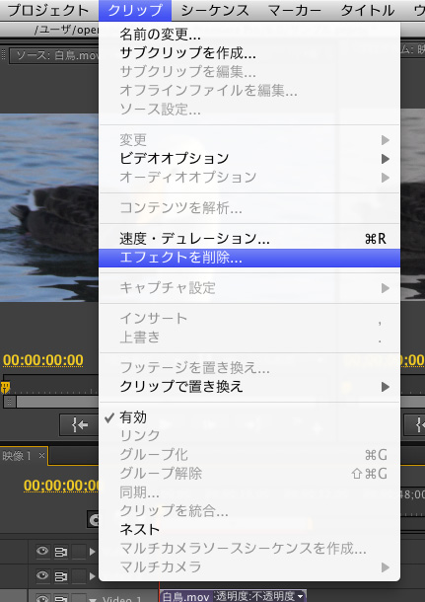Click the Go to In point button
425x602 pixels.
(x=80, y=425)
